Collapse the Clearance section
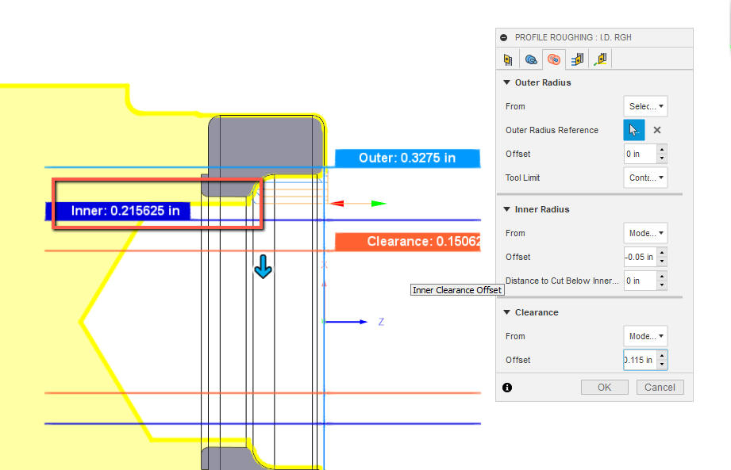Screen dimensions: 731x470 coord(506,312)
